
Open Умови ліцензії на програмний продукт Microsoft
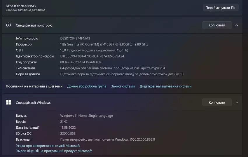point(54,151)
